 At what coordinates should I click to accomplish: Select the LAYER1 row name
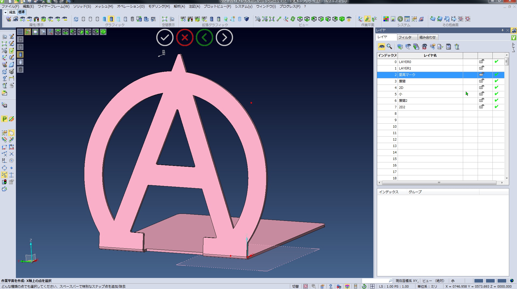click(x=405, y=68)
